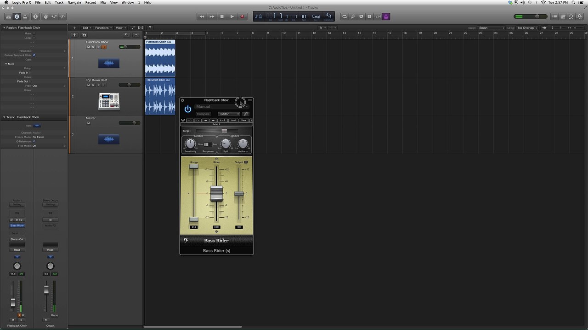Show Smart Controls knob button
The image size is (588, 330).
(45, 16)
